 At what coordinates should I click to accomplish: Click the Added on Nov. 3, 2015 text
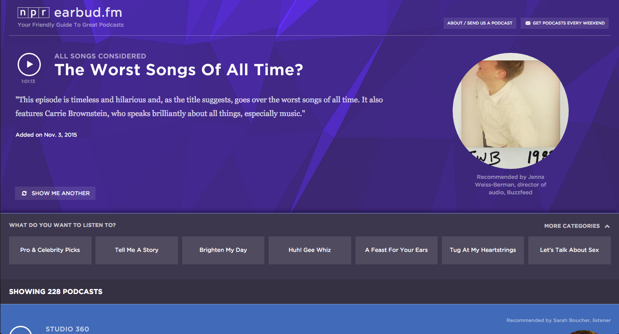point(46,135)
